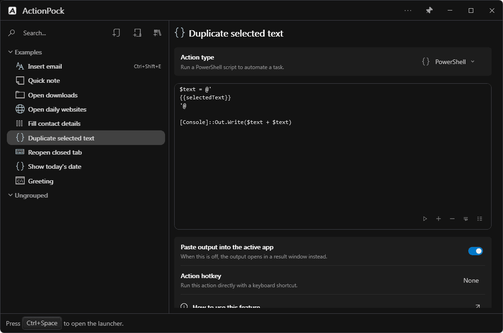503x333 pixels.
Task: Select the Open downloads action
Action: pyautogui.click(x=86, y=95)
